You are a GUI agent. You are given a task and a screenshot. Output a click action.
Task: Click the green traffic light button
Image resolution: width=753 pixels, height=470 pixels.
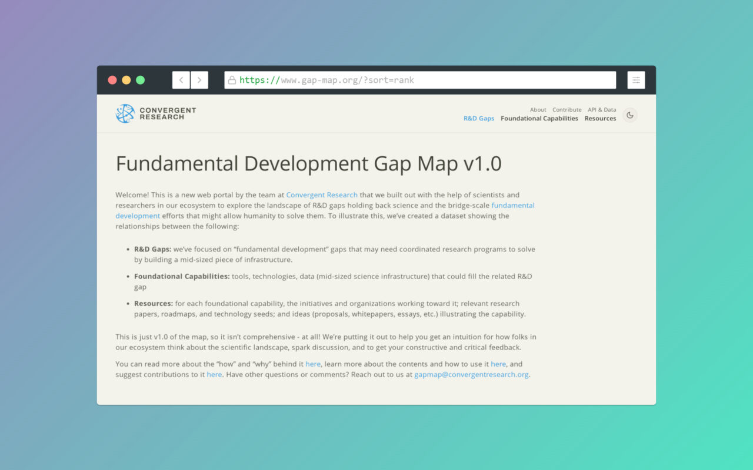point(141,80)
